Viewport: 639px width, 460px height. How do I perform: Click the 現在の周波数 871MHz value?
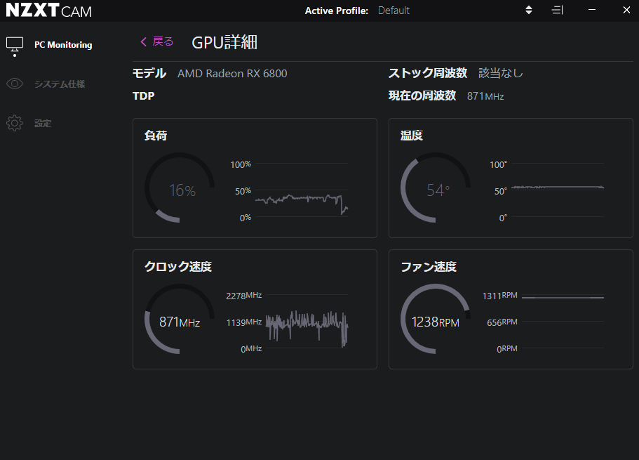tap(485, 96)
